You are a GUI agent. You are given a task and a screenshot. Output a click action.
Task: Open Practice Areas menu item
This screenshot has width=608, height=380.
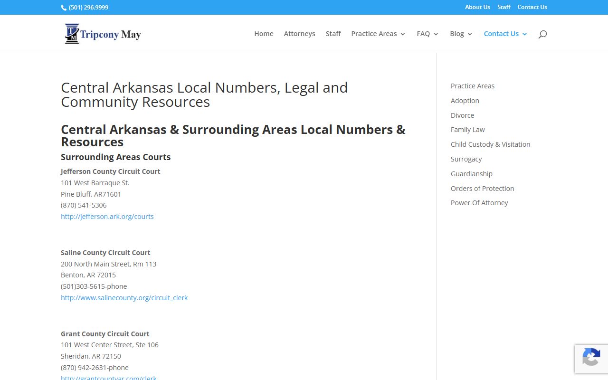click(374, 34)
